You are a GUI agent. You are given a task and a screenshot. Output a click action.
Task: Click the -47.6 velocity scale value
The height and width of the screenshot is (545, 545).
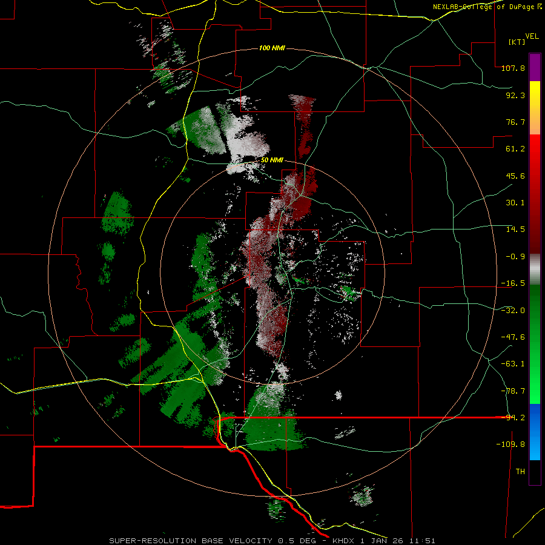tap(513, 337)
